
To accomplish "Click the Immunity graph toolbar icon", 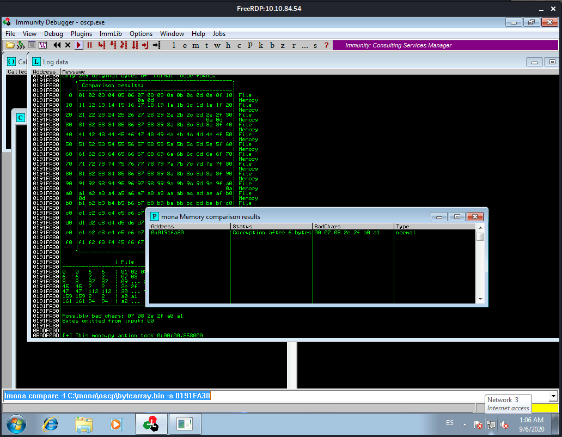I will (x=42, y=45).
